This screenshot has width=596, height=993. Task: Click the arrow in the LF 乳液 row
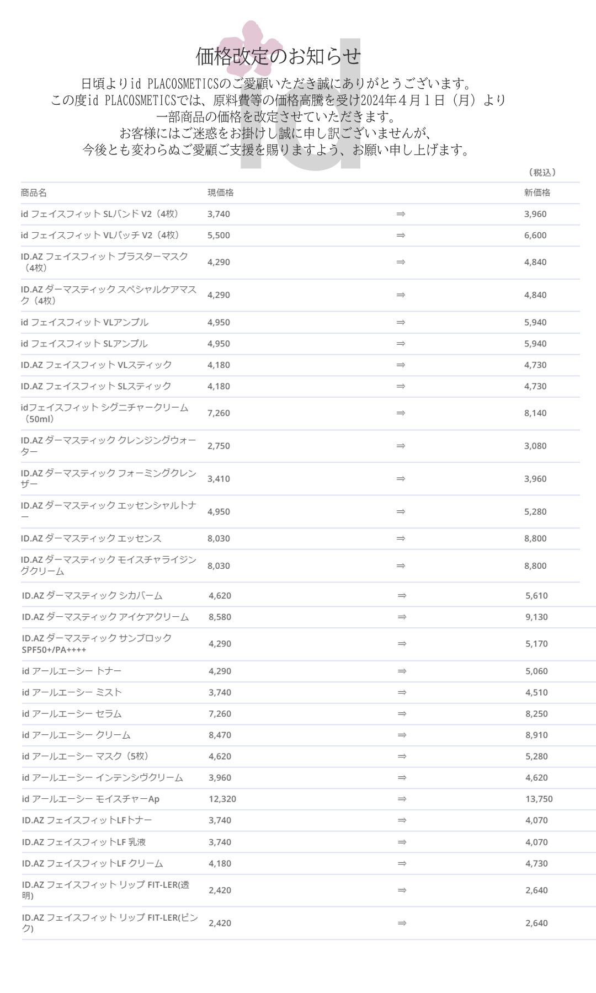402,842
